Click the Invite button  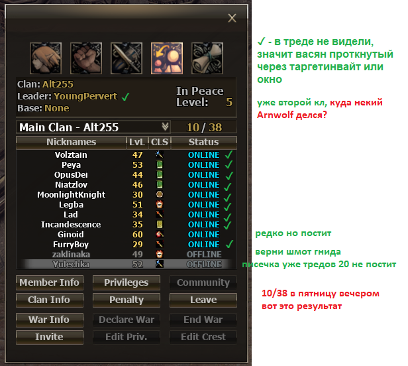50,337
